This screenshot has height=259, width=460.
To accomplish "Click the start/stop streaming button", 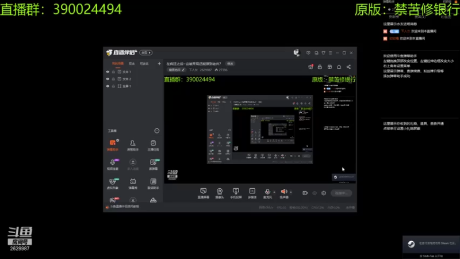I will (341, 193).
